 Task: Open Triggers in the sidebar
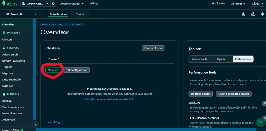pyautogui.click(x=7, y=67)
